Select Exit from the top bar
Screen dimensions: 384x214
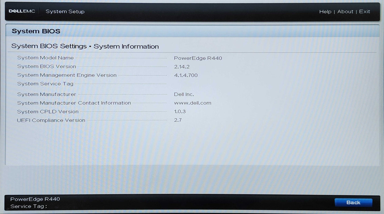pos(364,11)
